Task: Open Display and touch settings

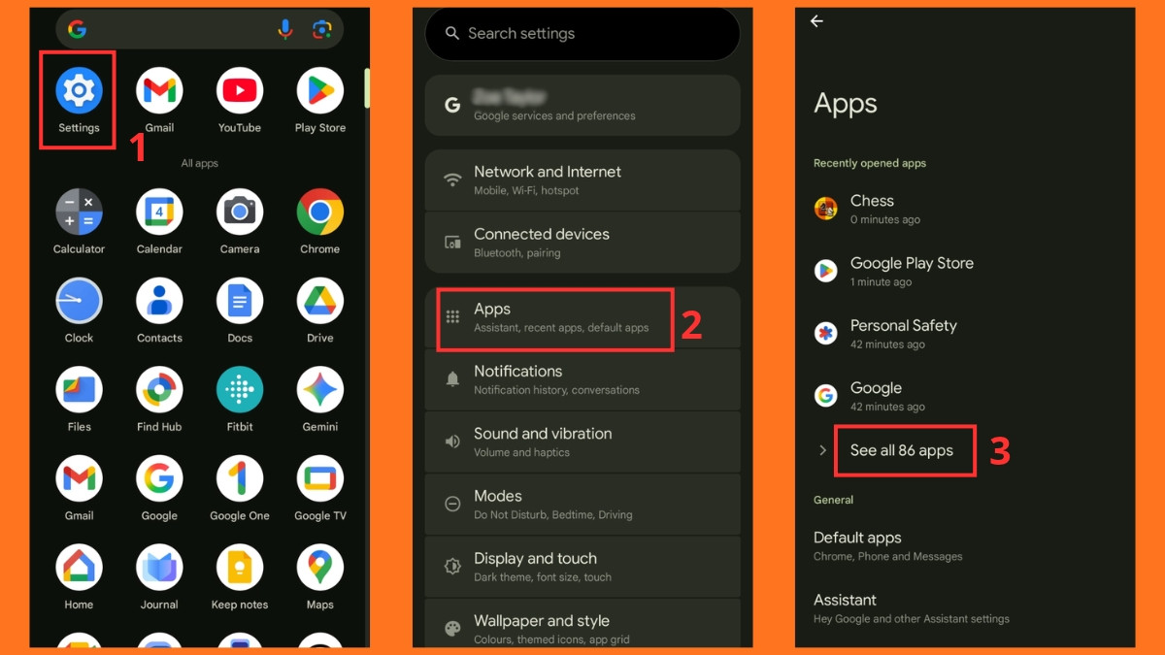Action: click(x=582, y=567)
